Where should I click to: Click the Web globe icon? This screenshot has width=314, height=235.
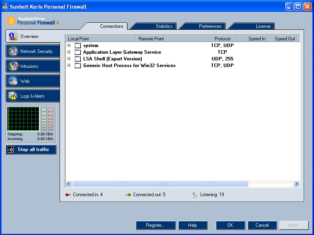(x=13, y=81)
